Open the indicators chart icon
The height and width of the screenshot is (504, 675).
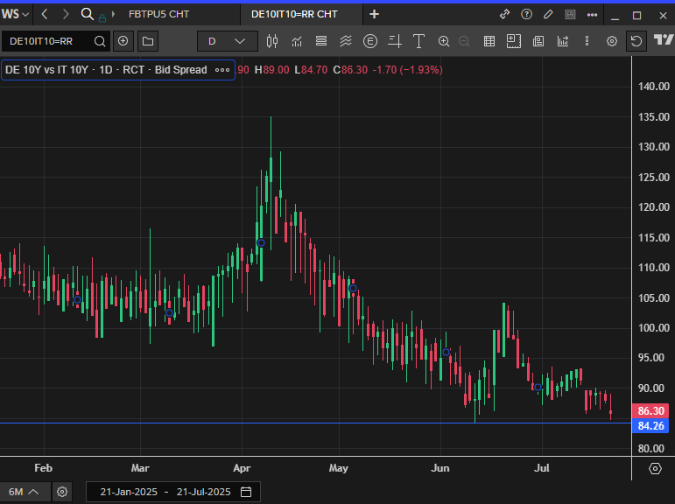pyautogui.click(x=297, y=41)
